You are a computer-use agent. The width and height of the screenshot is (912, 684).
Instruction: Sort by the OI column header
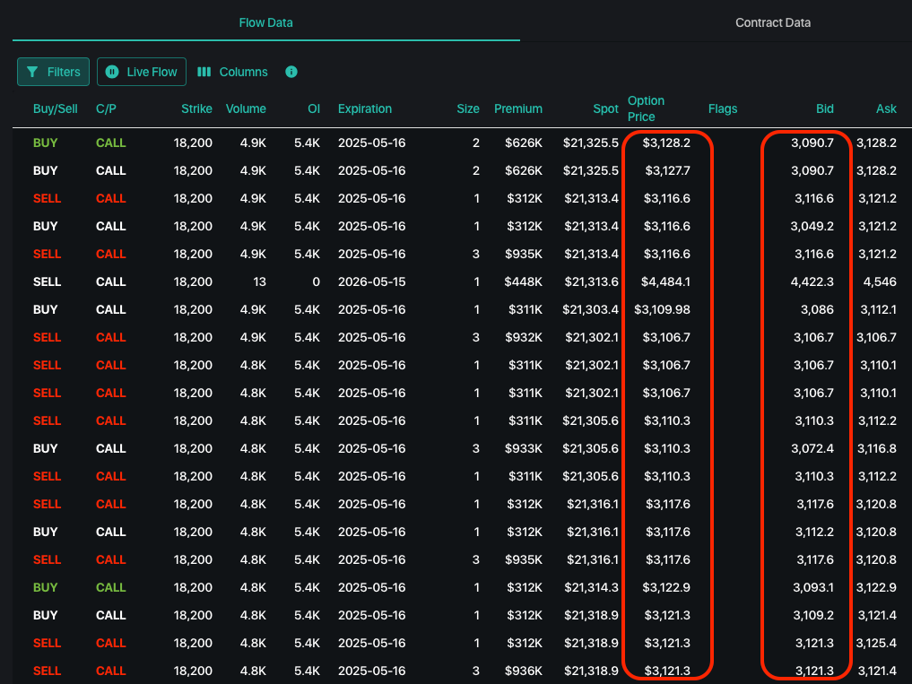[314, 108]
